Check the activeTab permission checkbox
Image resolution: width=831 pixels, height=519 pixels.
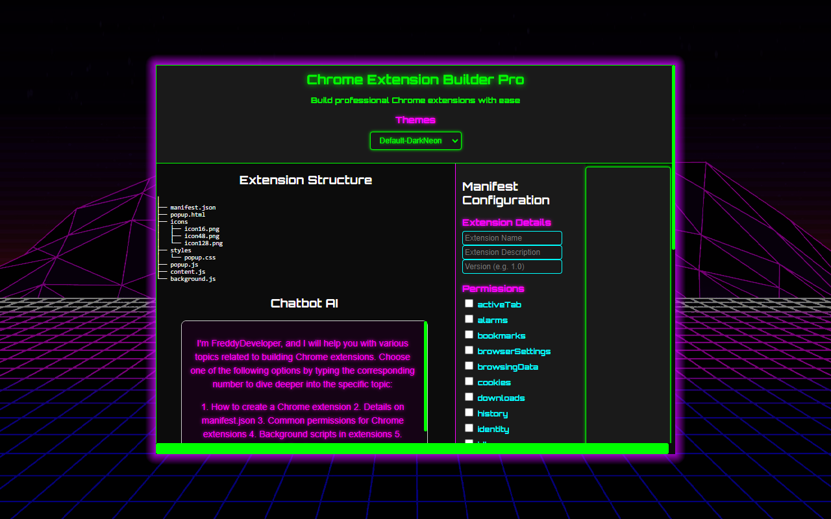pos(469,303)
